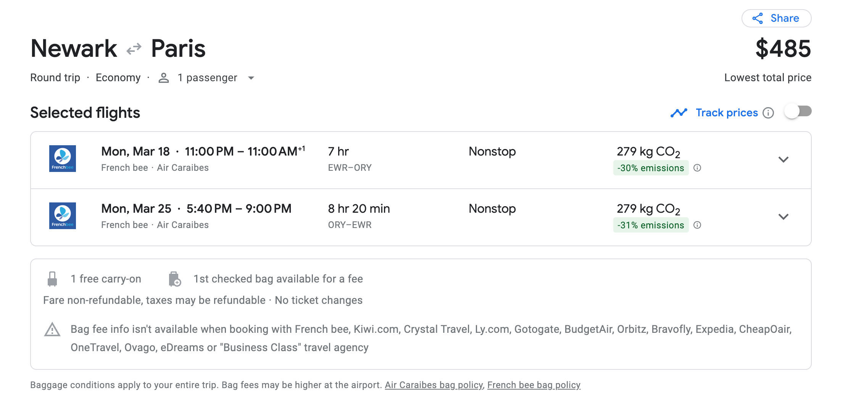Open the Air Caraibes bag policy link
Viewport: 848px width, 398px height.
[434, 385]
